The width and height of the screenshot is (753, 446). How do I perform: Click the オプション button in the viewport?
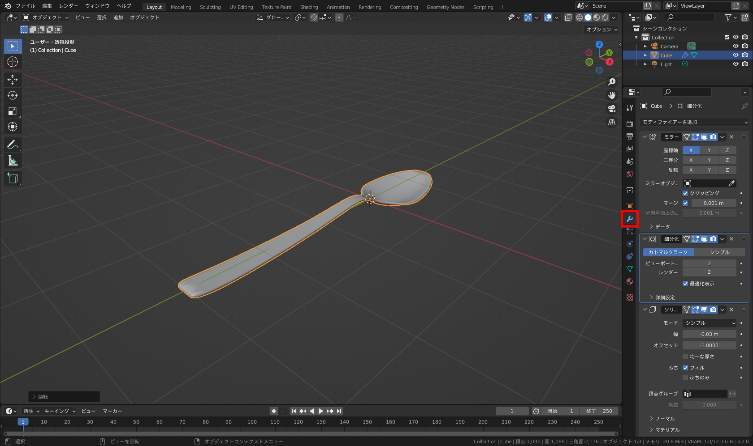(602, 30)
